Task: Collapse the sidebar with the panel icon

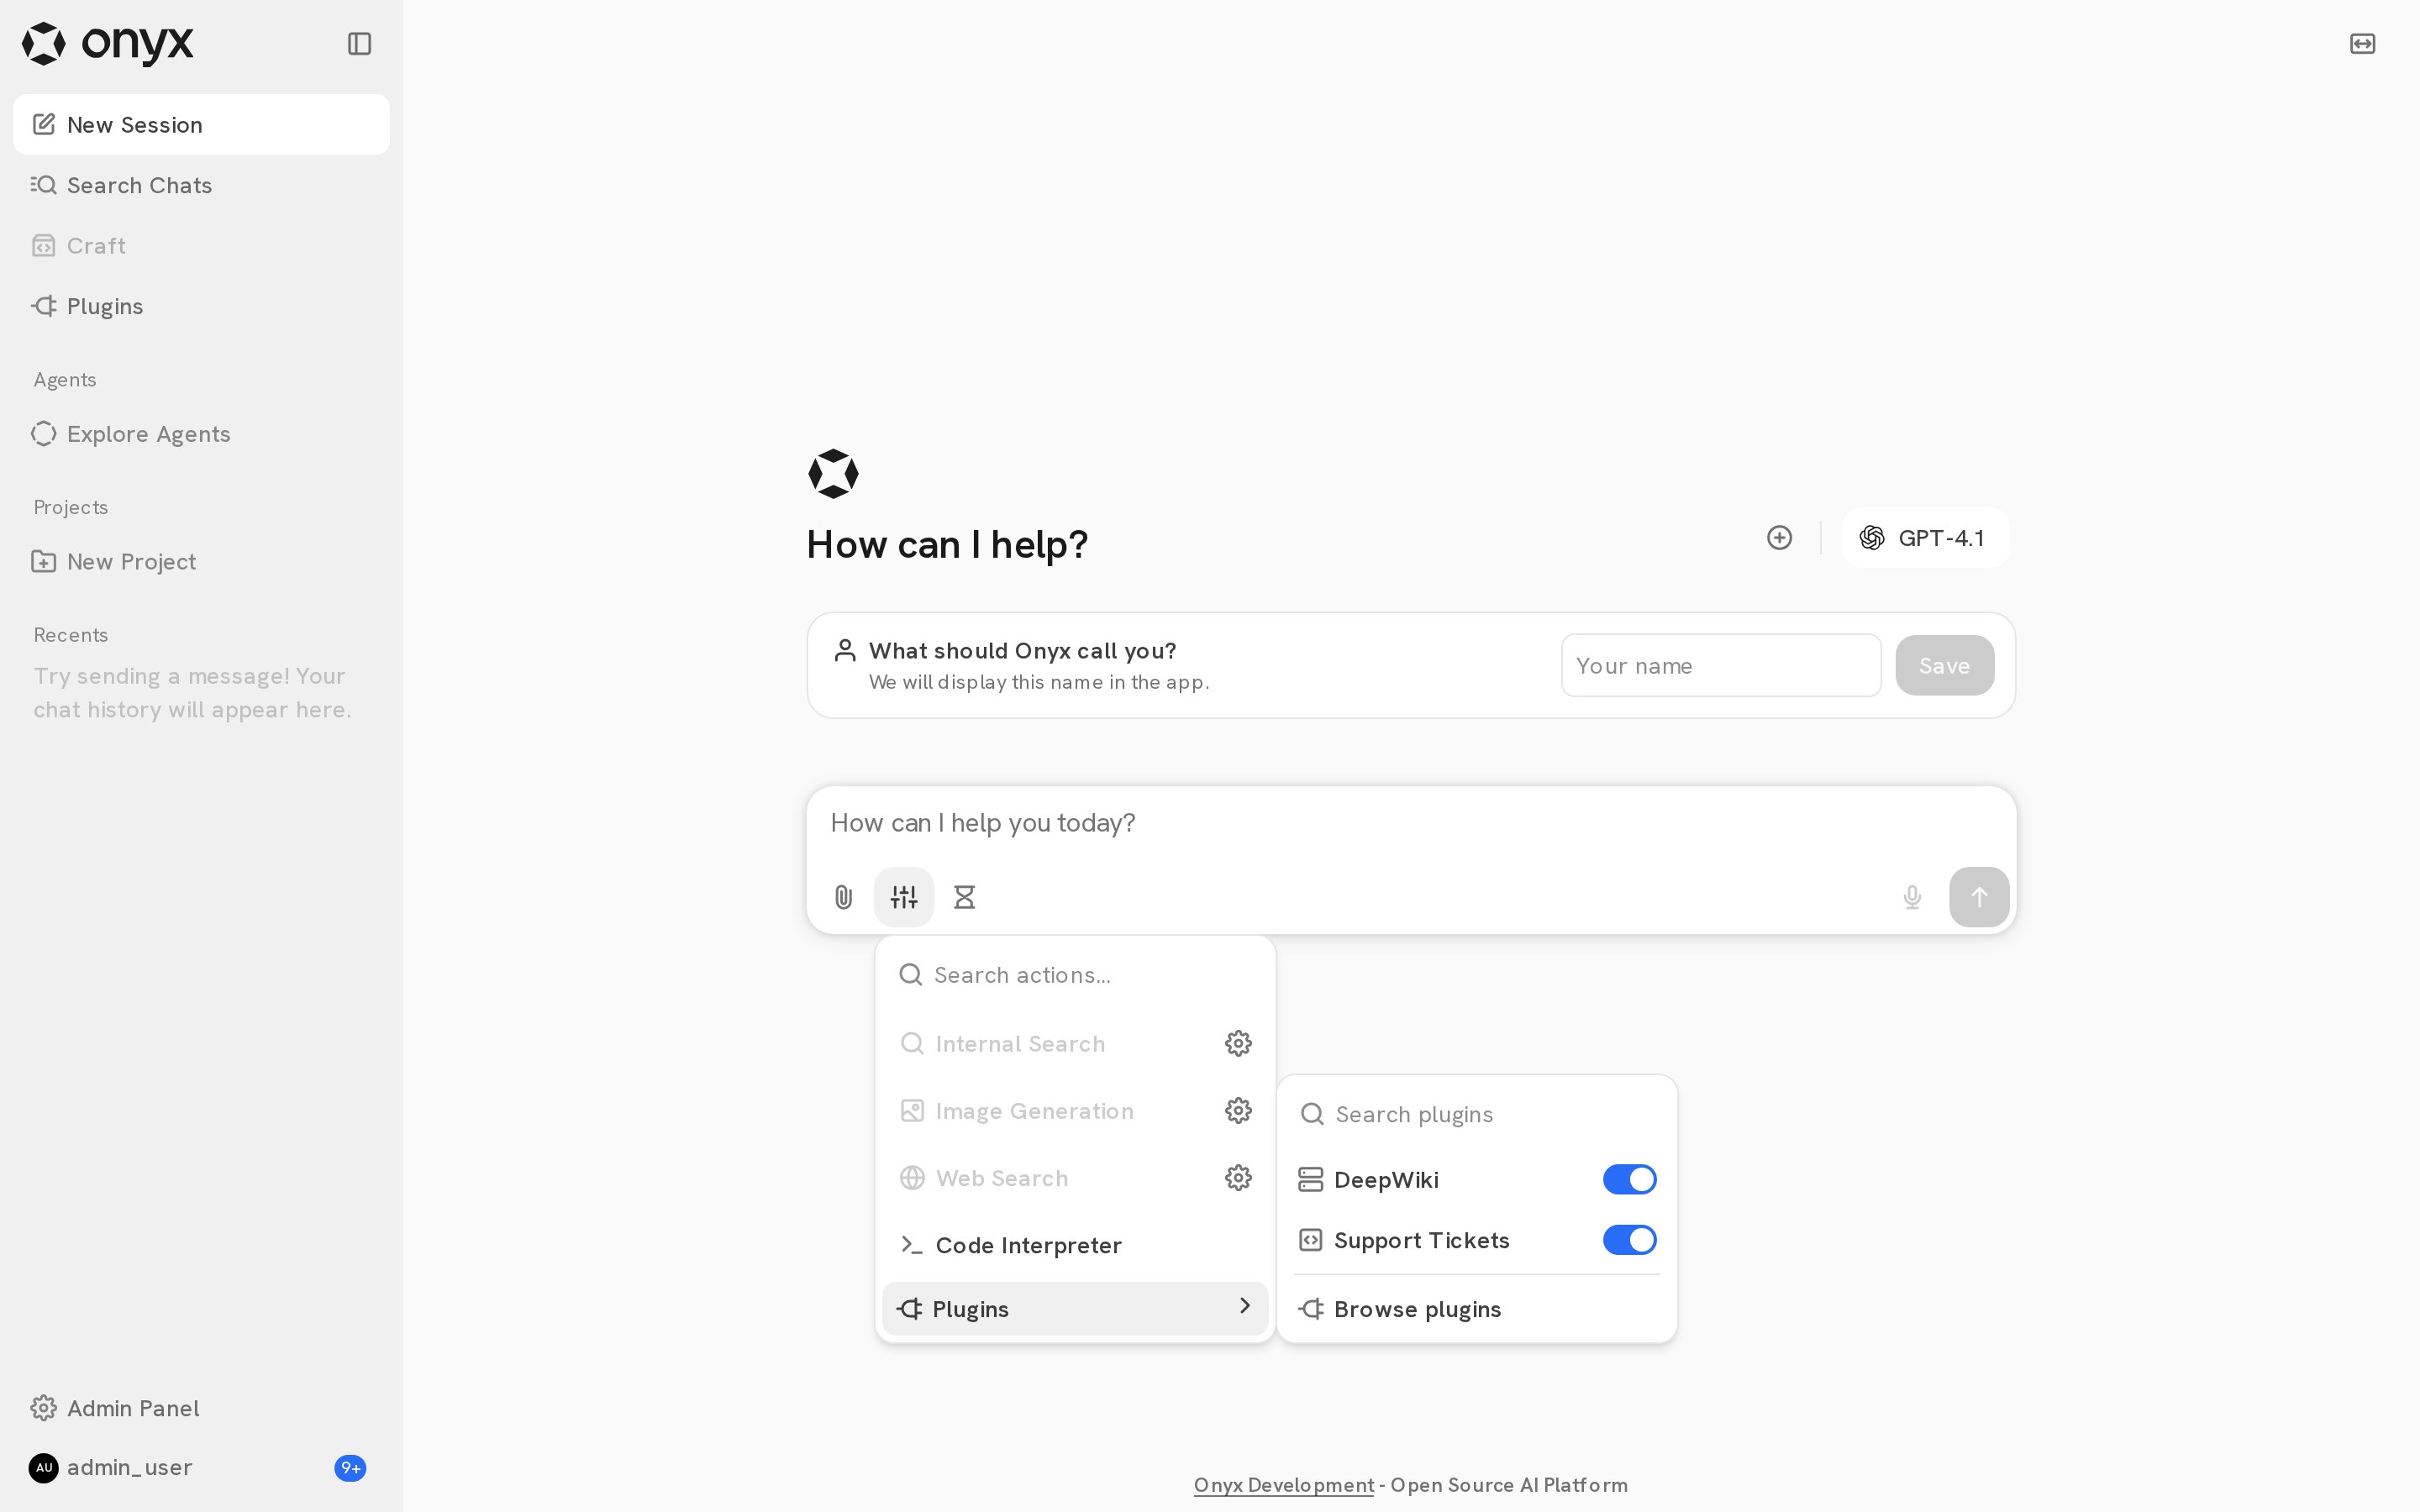Action: tap(359, 44)
